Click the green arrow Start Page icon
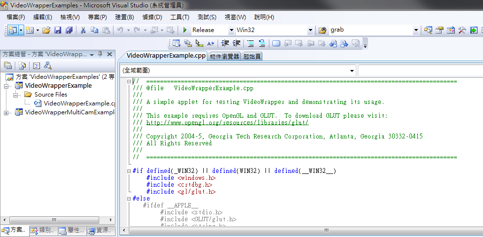Screen dimensions: 483x237 474,30
